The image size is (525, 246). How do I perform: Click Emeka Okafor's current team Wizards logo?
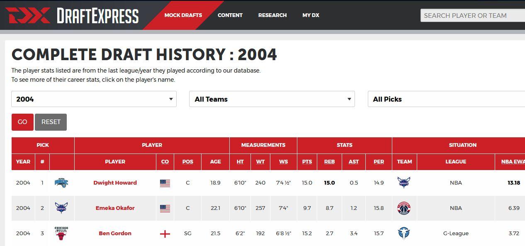[404, 208]
